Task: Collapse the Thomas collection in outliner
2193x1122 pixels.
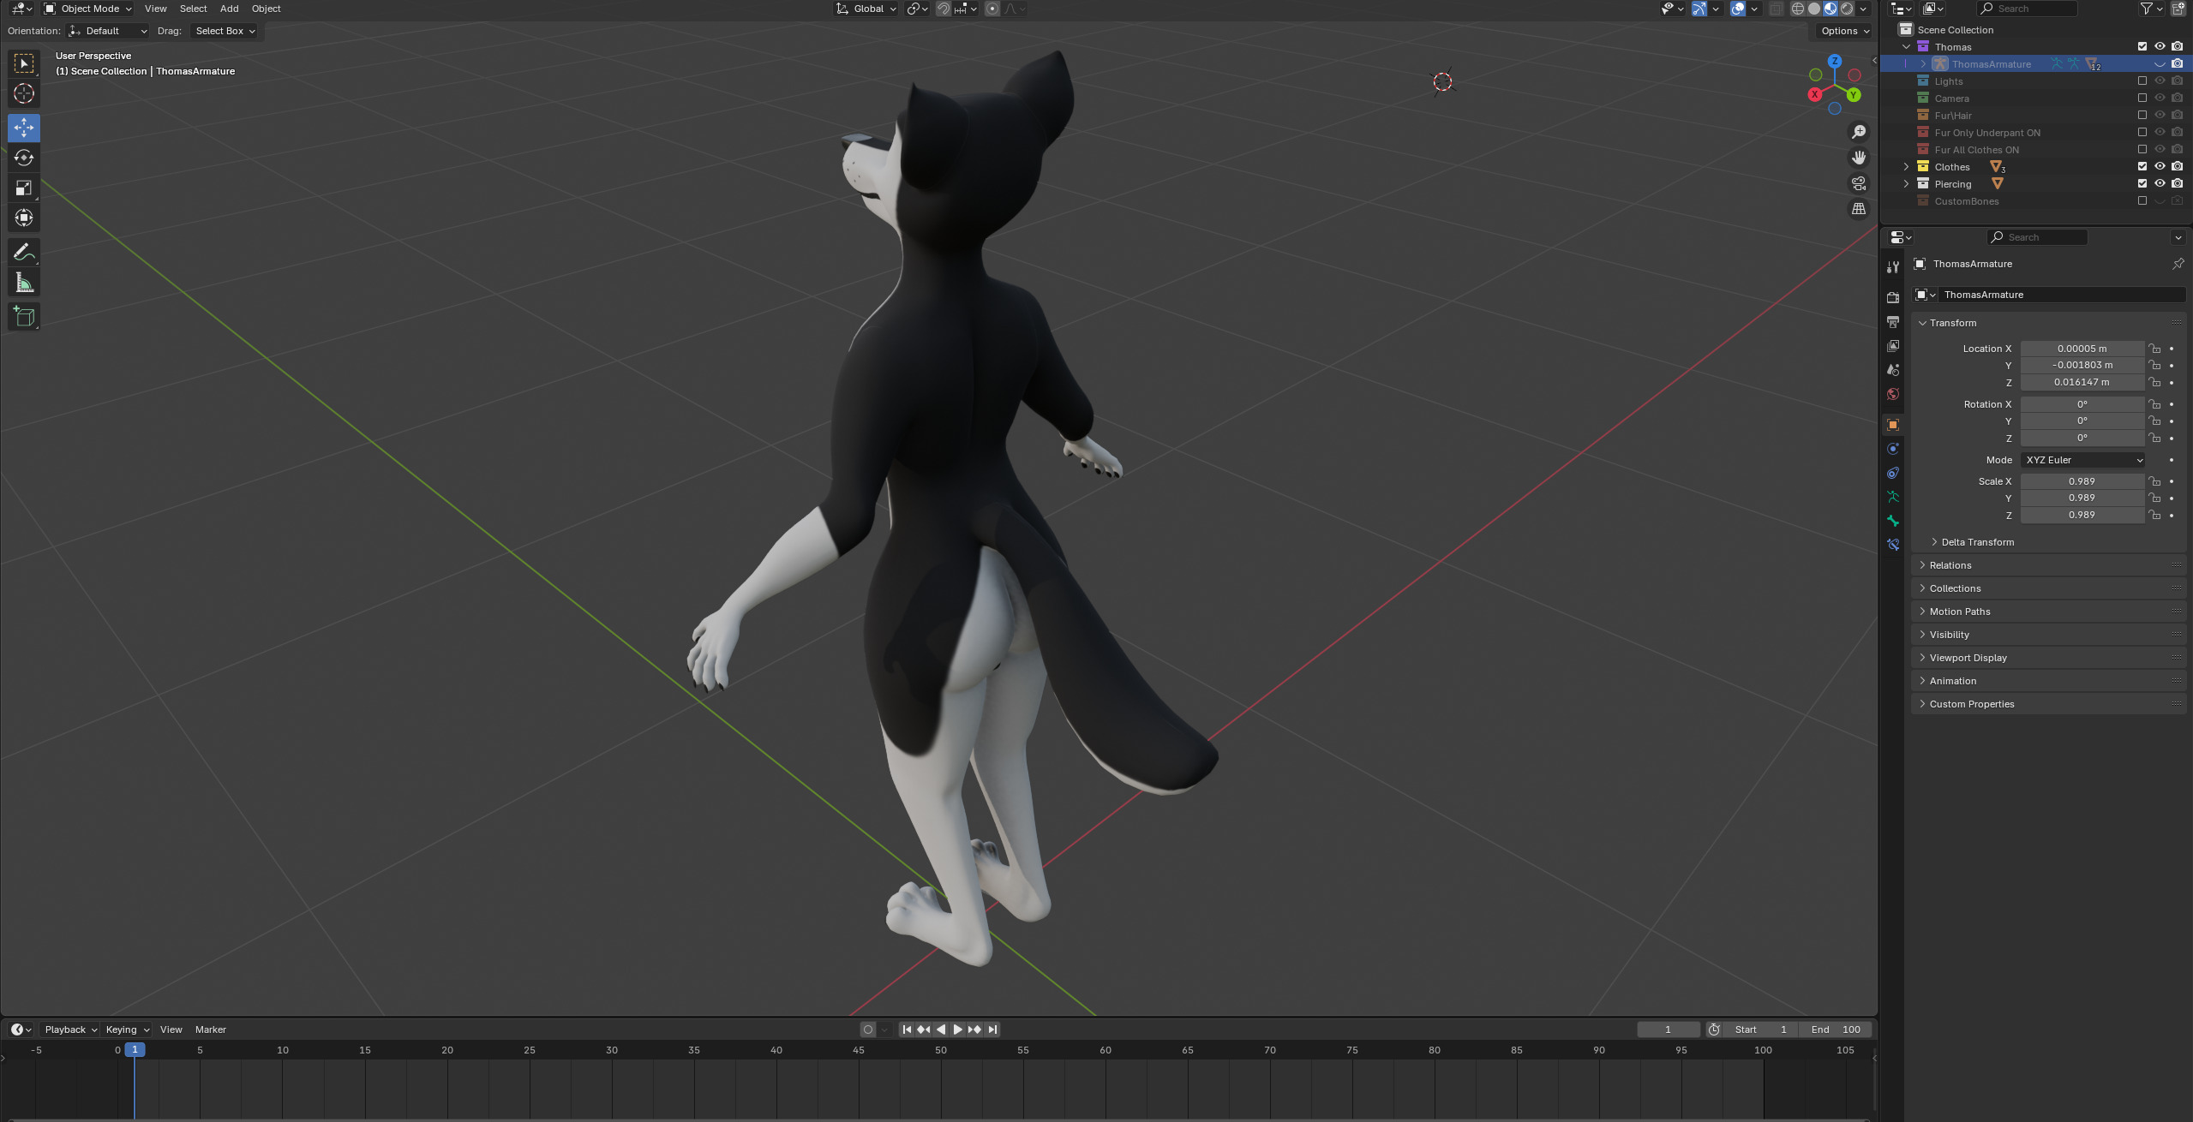Action: 1906,47
